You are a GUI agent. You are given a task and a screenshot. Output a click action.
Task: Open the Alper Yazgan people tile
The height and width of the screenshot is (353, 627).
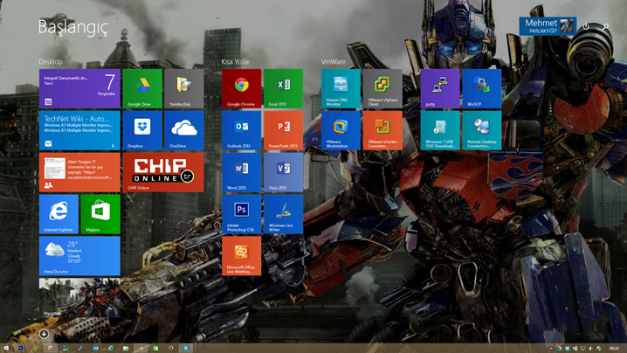click(79, 172)
